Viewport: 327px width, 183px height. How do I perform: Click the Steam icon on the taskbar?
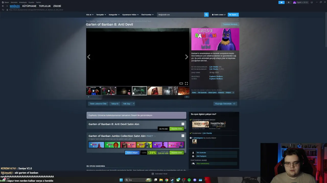click(172, 180)
